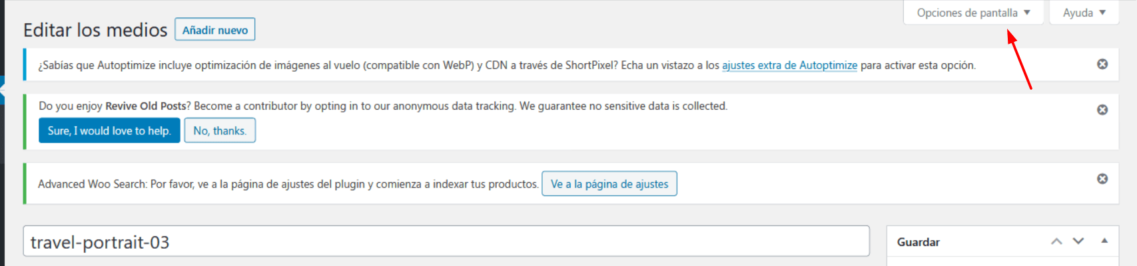Decline tracking with No, thanks button
Image resolution: width=1137 pixels, height=266 pixels.
220,130
